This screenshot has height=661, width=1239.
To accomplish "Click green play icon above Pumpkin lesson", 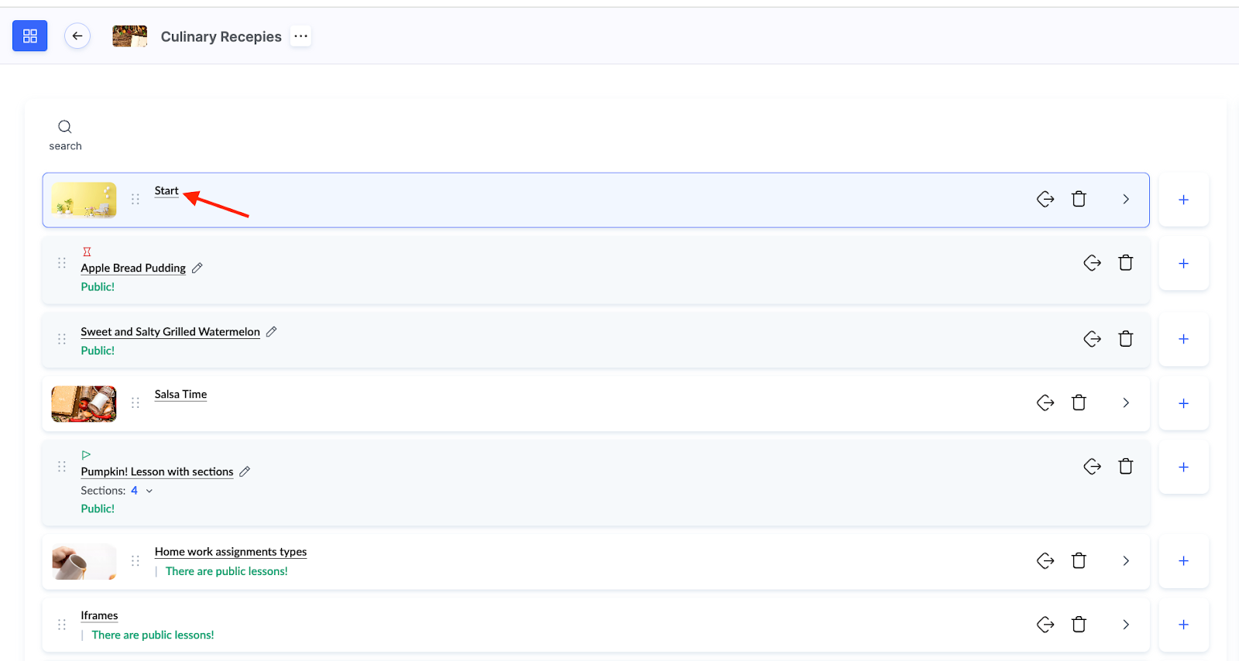I will tap(86, 455).
